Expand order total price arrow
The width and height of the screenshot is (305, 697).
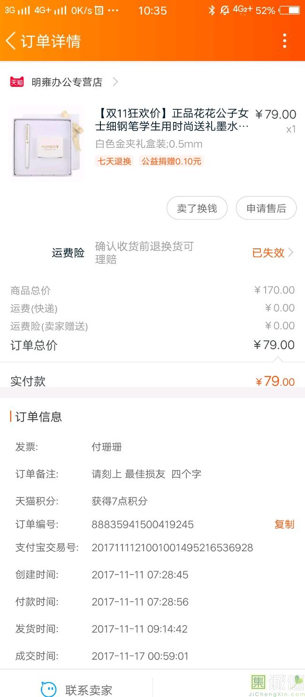278,360
